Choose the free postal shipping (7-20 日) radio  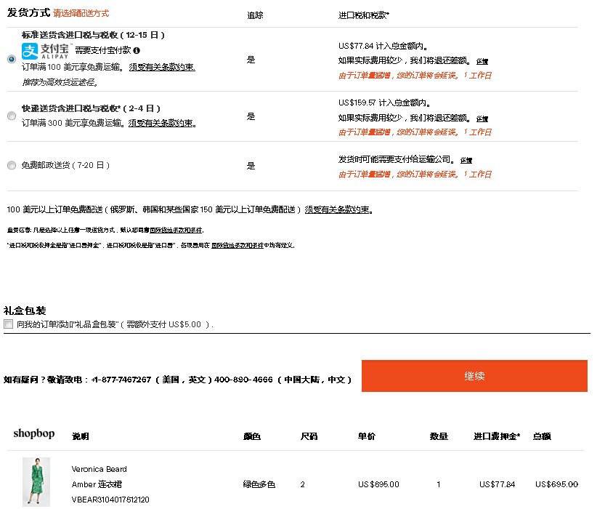pos(12,165)
